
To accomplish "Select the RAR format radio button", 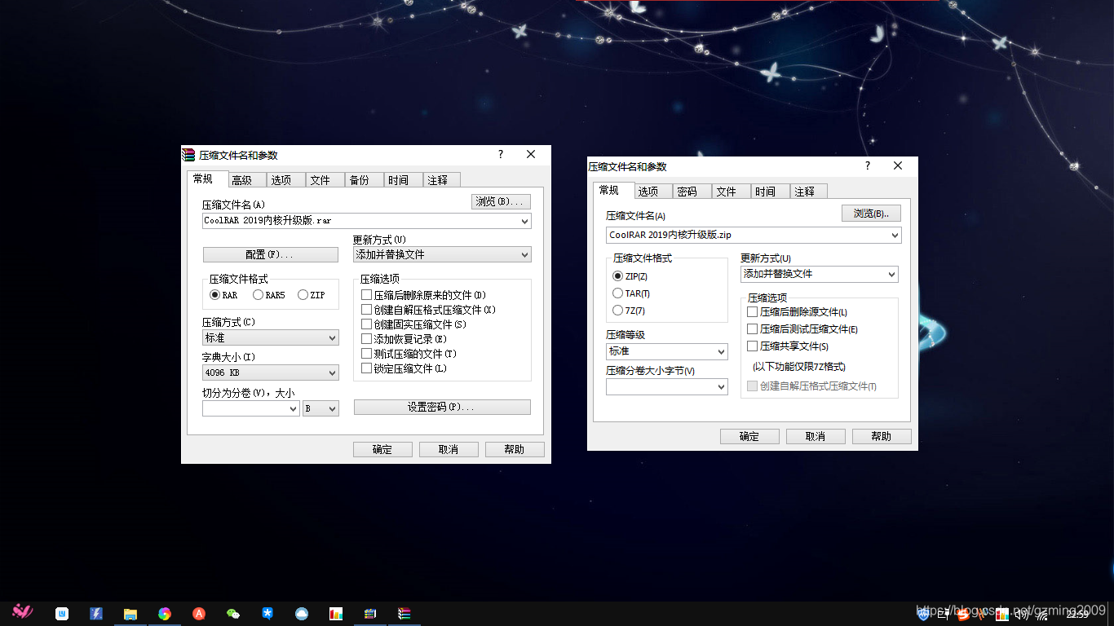I will click(x=215, y=295).
